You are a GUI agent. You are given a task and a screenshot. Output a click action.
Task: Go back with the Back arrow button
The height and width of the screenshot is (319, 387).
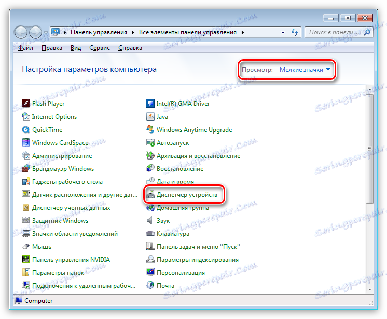[x=21, y=32]
